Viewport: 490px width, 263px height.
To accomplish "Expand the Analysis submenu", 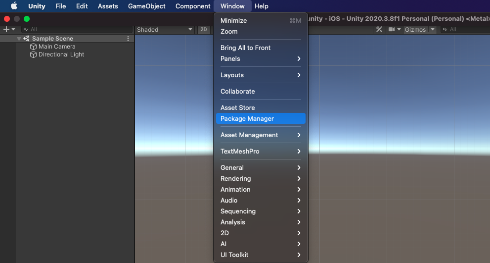I will (261, 222).
